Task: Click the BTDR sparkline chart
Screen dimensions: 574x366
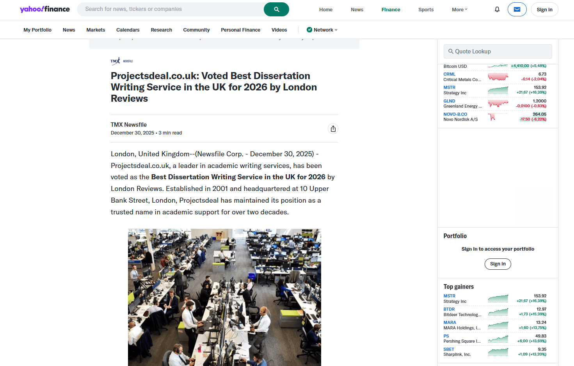Action: tap(498, 312)
